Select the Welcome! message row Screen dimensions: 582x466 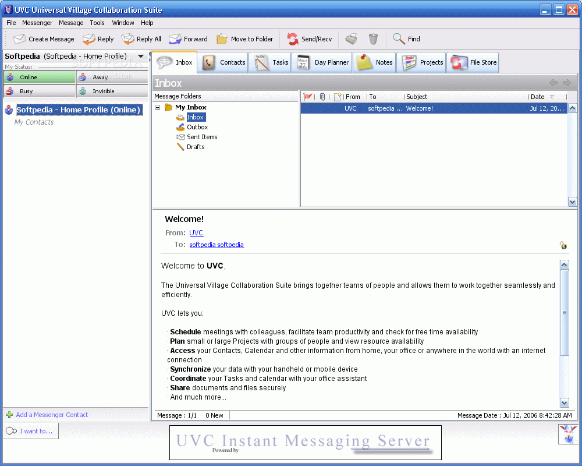point(434,108)
